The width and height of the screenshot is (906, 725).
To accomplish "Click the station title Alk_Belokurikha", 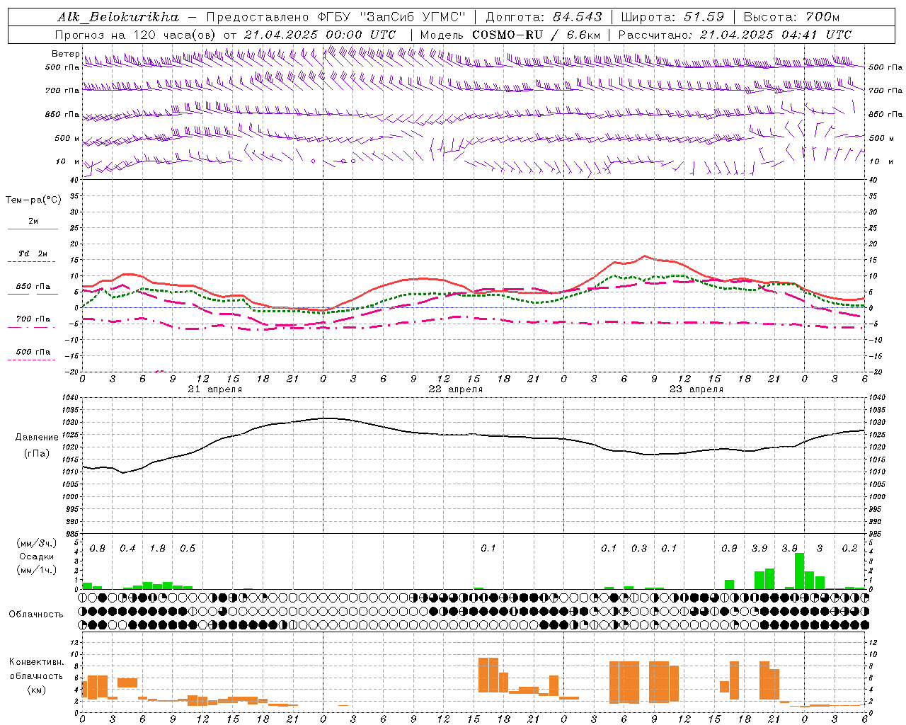I will click(x=118, y=17).
